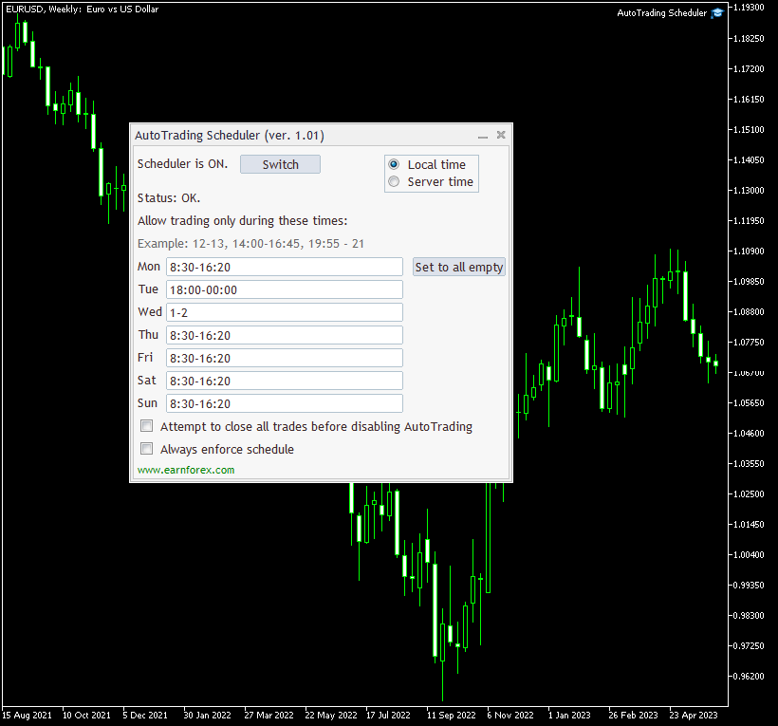Click the EURUSD Weekly chart title text
778x726 pixels.
[x=81, y=9]
